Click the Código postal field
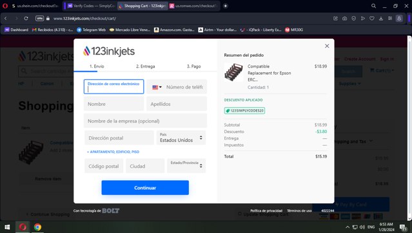The image size is (412, 233). point(104,166)
